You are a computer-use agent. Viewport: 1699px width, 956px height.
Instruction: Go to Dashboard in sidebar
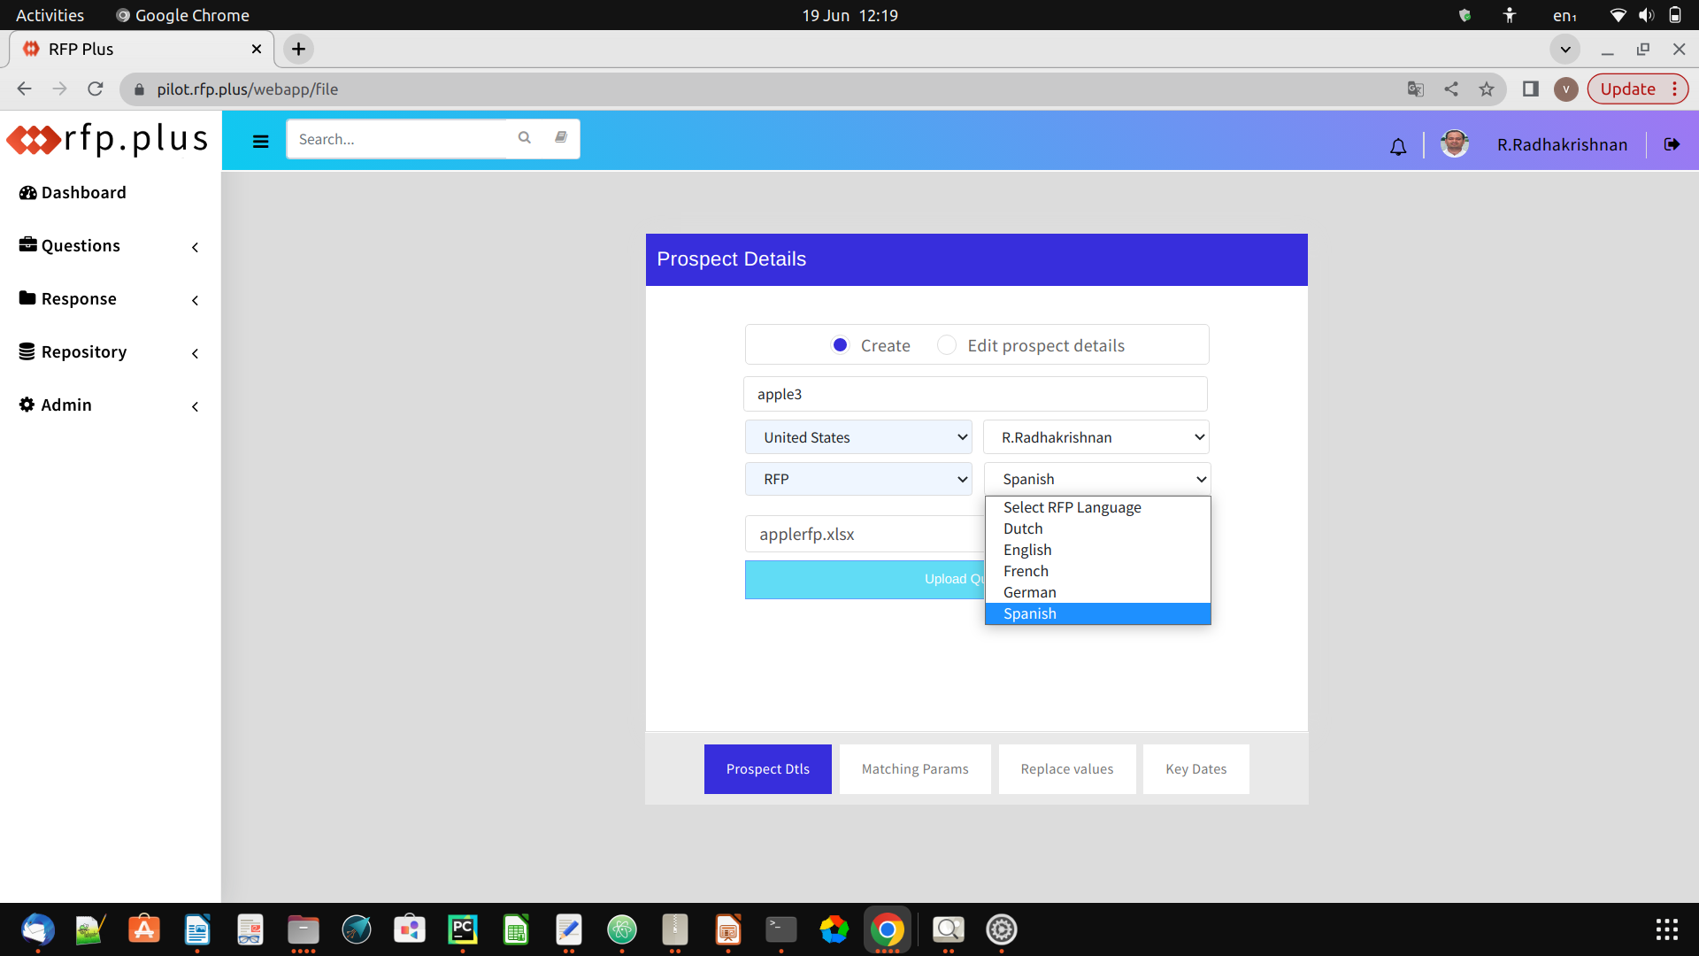point(83,193)
